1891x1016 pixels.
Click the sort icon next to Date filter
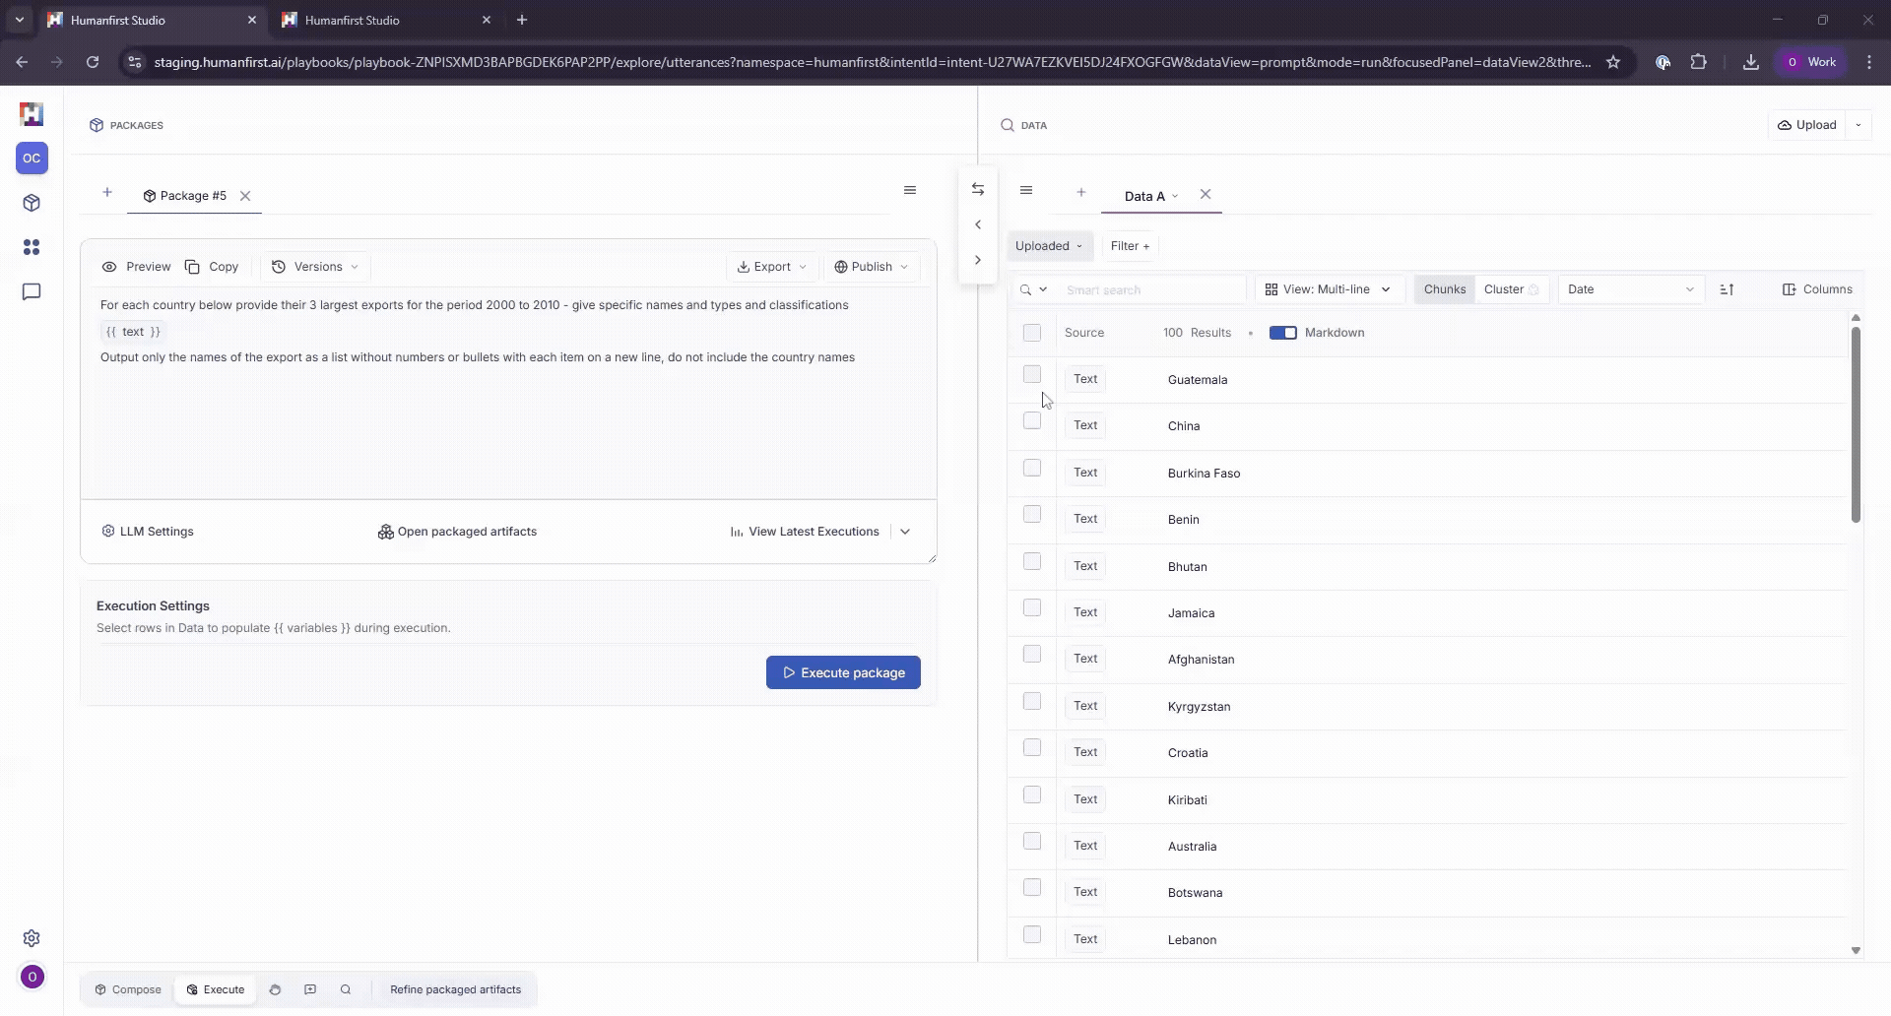coord(1727,288)
